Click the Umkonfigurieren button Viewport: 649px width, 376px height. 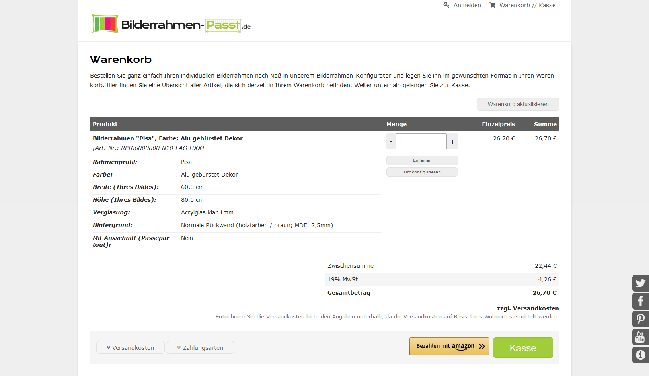[422, 172]
